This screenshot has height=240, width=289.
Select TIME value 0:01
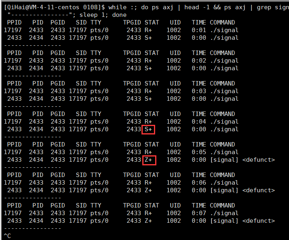[199, 30]
